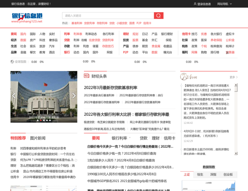Open 养老保险 nav link
The width and height of the screenshot is (248, 191).
click(x=216, y=40)
